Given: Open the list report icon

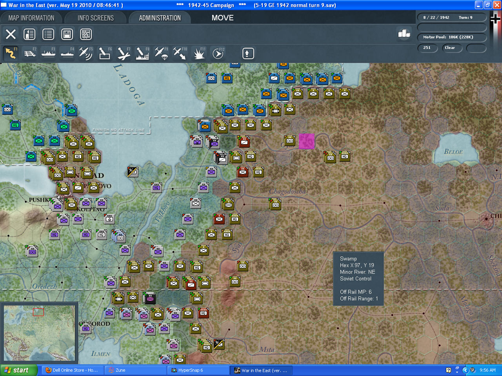Looking at the screenshot, I should pos(48,34).
